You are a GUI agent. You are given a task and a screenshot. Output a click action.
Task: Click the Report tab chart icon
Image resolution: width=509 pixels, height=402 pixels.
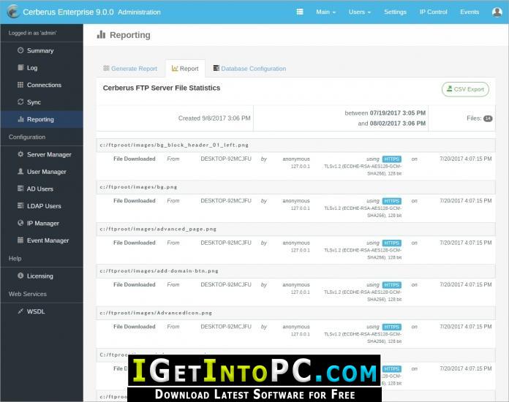click(175, 68)
